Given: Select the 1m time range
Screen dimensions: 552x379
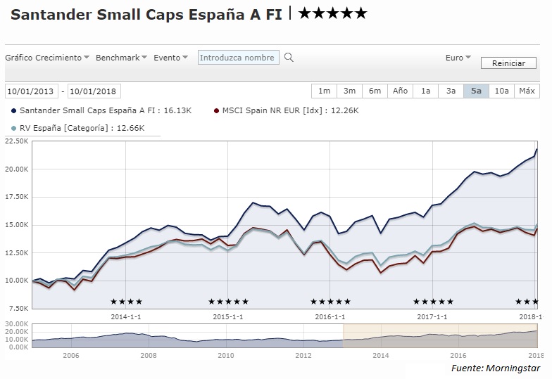Looking at the screenshot, I should point(324,91).
